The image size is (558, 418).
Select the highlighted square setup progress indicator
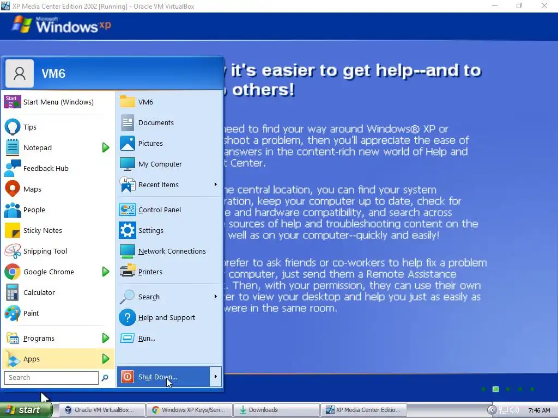495,389
